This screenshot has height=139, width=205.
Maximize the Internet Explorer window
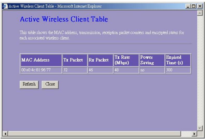click(194, 6)
